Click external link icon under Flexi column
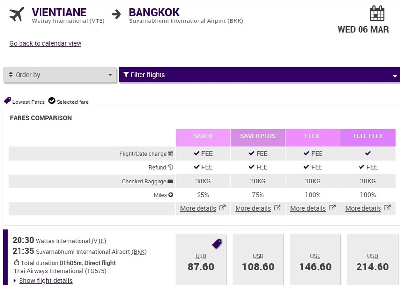 point(332,208)
